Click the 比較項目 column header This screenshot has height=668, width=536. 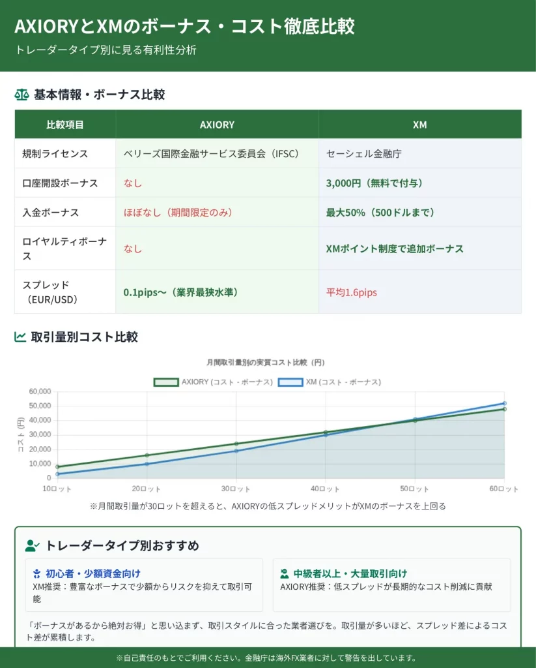click(65, 125)
